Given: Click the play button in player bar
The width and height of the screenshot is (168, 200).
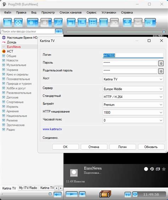Looking at the screenshot, I should (x=72, y=194).
